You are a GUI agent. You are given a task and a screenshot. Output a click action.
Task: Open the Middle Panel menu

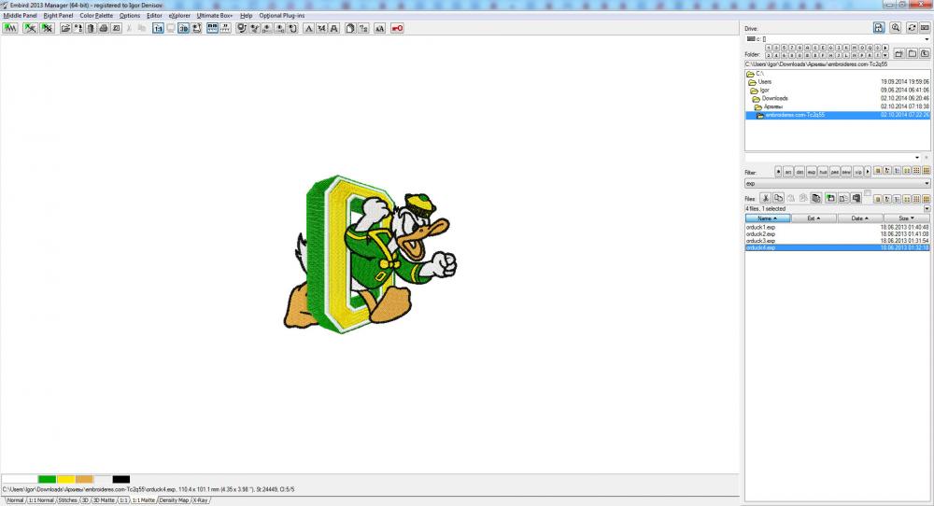21,16
